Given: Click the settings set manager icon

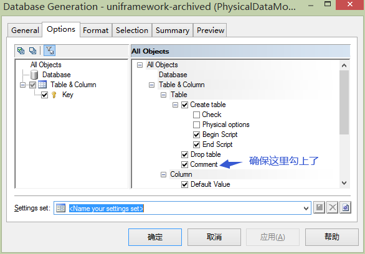Looking at the screenshot, I should pyautogui.click(x=346, y=207).
